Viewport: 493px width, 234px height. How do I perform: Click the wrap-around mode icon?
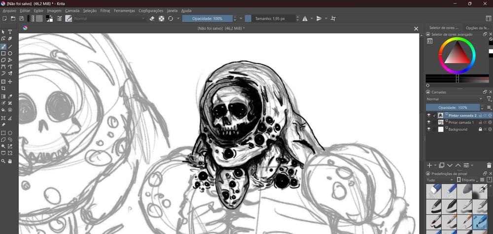[333, 18]
